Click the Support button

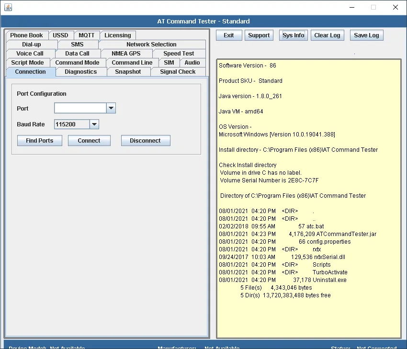coord(259,35)
